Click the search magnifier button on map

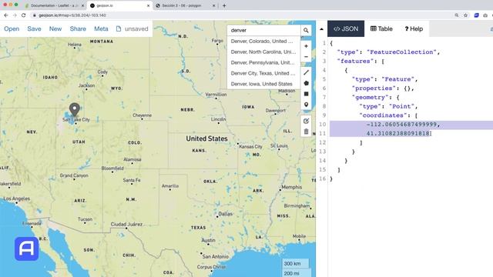pos(306,31)
